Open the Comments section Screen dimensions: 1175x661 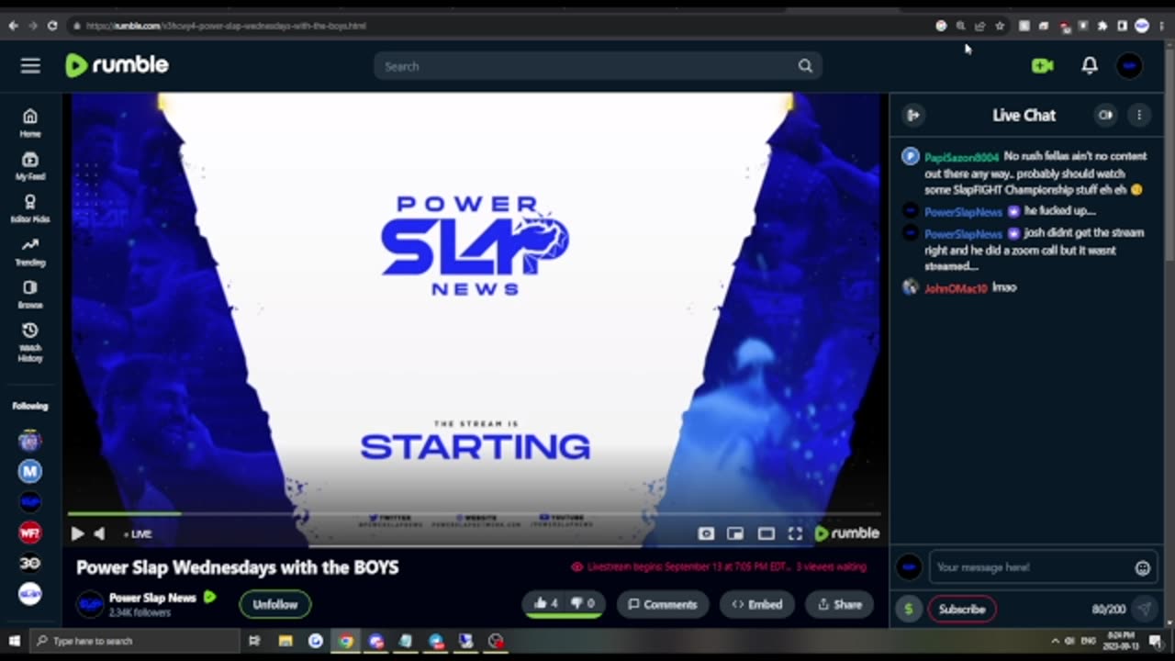click(663, 604)
